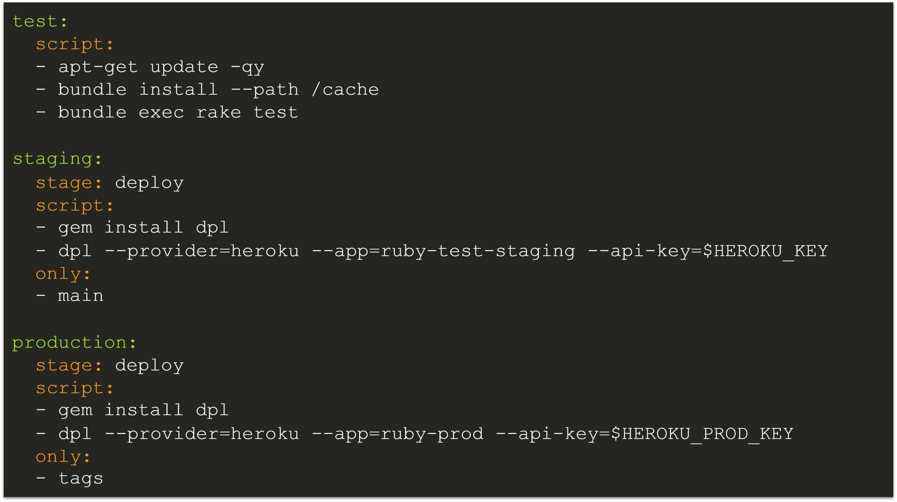Click the production: job key
Image resolution: width=897 pixels, height=502 pixels.
pyautogui.click(x=74, y=342)
